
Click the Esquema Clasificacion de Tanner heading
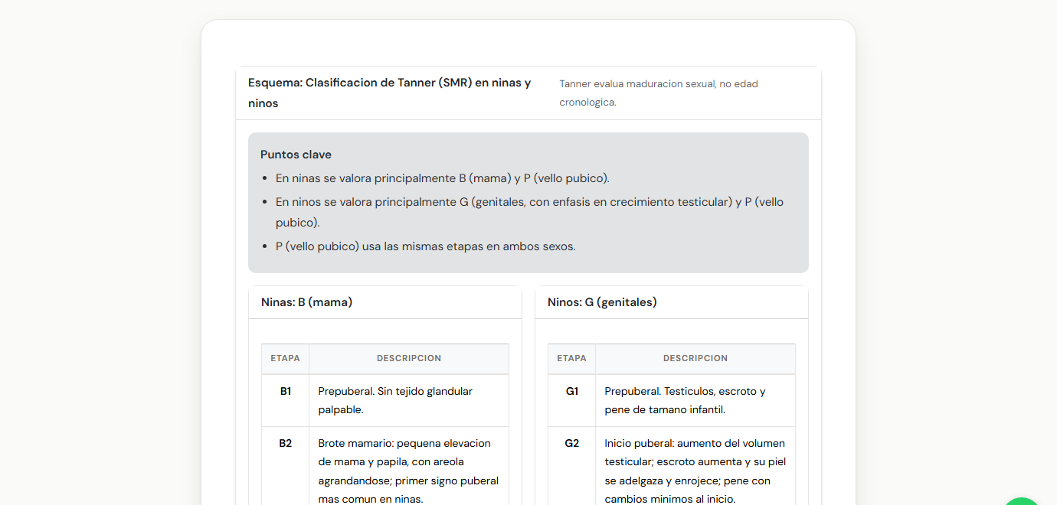tap(389, 93)
